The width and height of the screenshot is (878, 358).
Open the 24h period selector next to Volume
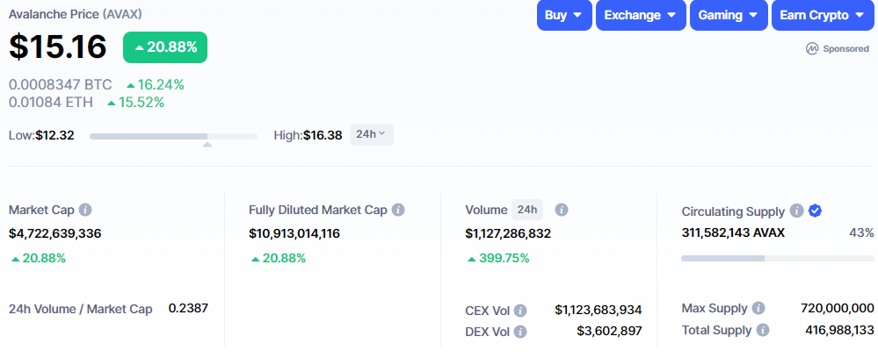pos(527,211)
